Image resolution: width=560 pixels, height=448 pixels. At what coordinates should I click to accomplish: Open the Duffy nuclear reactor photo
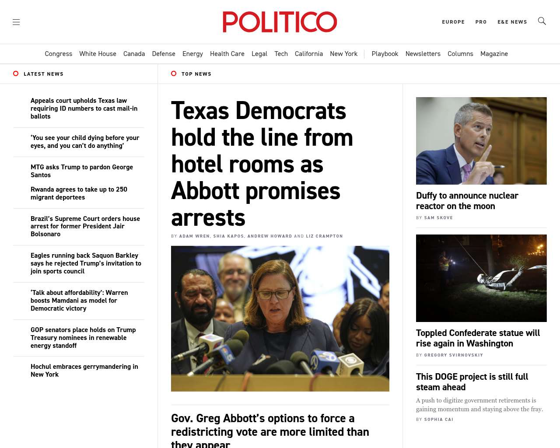coord(481,141)
